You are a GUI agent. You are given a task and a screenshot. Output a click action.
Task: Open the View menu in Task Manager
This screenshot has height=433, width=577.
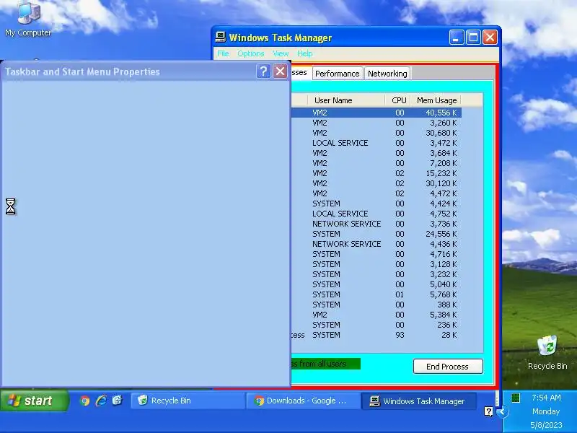(x=281, y=53)
